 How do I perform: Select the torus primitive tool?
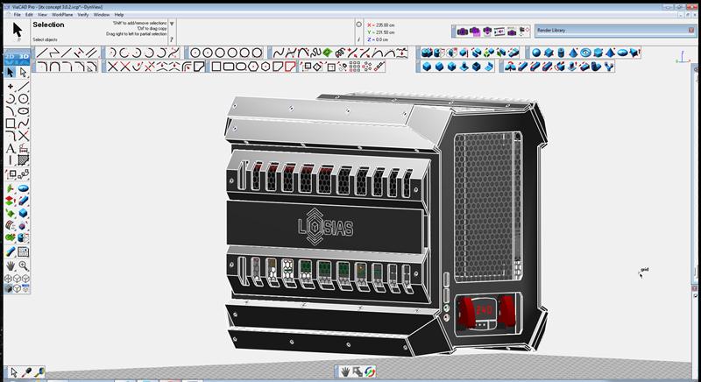(x=585, y=53)
